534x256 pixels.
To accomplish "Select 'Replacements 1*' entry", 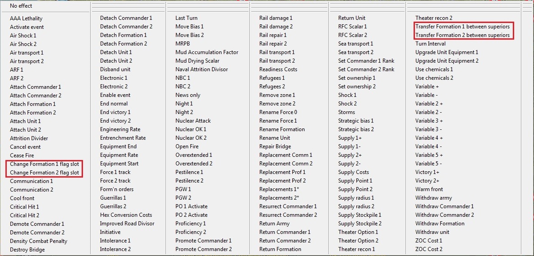I will click(x=279, y=189).
